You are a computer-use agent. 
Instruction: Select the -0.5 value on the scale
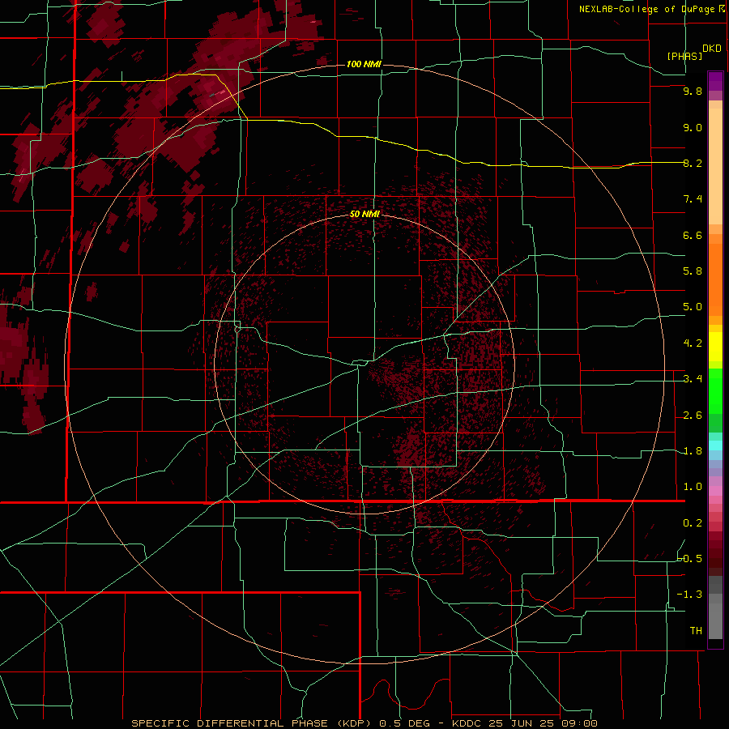point(690,559)
